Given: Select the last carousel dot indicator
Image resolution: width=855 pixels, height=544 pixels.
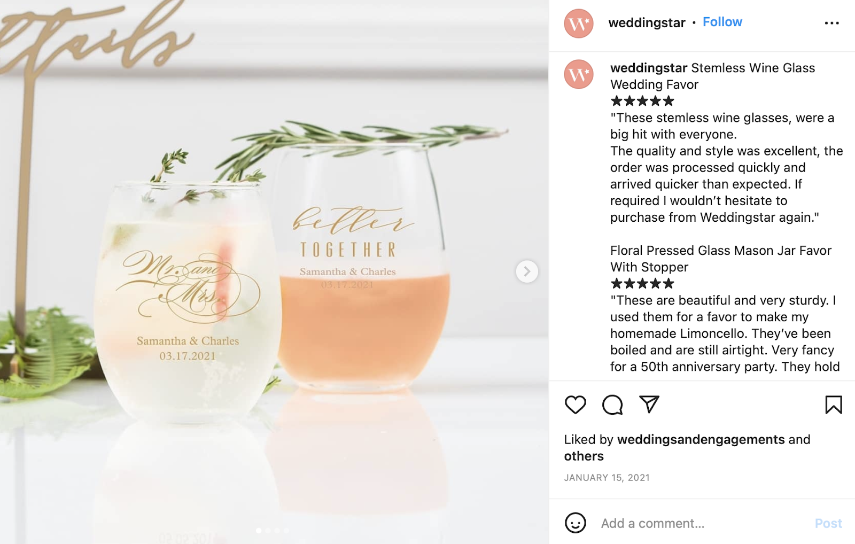Looking at the screenshot, I should point(286,531).
